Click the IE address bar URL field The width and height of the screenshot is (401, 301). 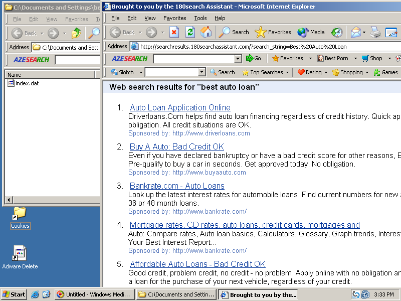pyautogui.click(x=266, y=47)
